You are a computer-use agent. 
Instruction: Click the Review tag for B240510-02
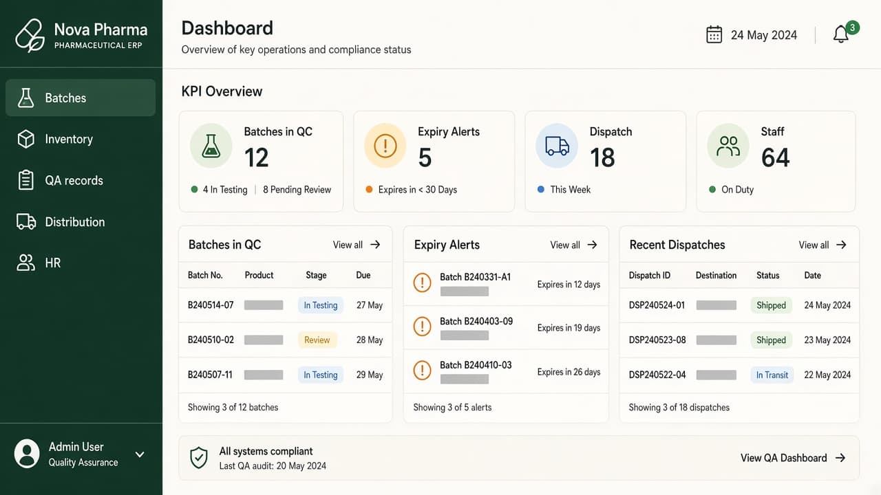pyautogui.click(x=317, y=340)
